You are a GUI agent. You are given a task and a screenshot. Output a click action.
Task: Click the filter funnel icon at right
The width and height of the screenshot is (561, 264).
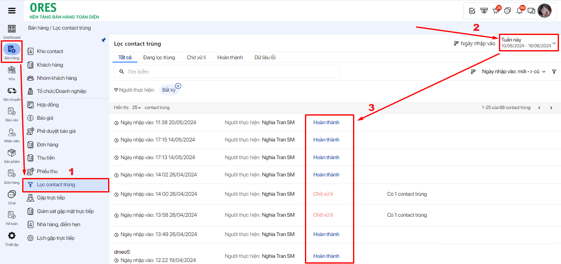554,72
